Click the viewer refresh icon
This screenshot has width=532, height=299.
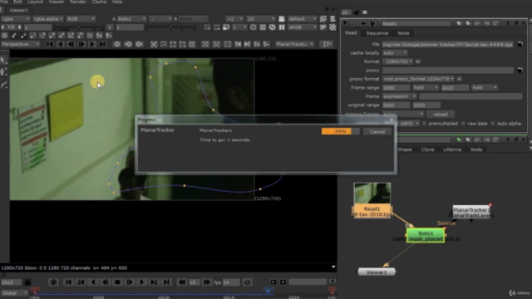point(272,27)
